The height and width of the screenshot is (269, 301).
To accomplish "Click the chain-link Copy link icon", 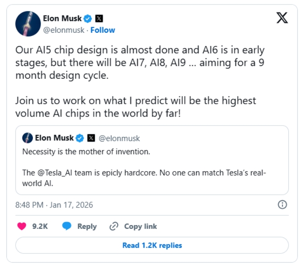I will coord(114,226).
